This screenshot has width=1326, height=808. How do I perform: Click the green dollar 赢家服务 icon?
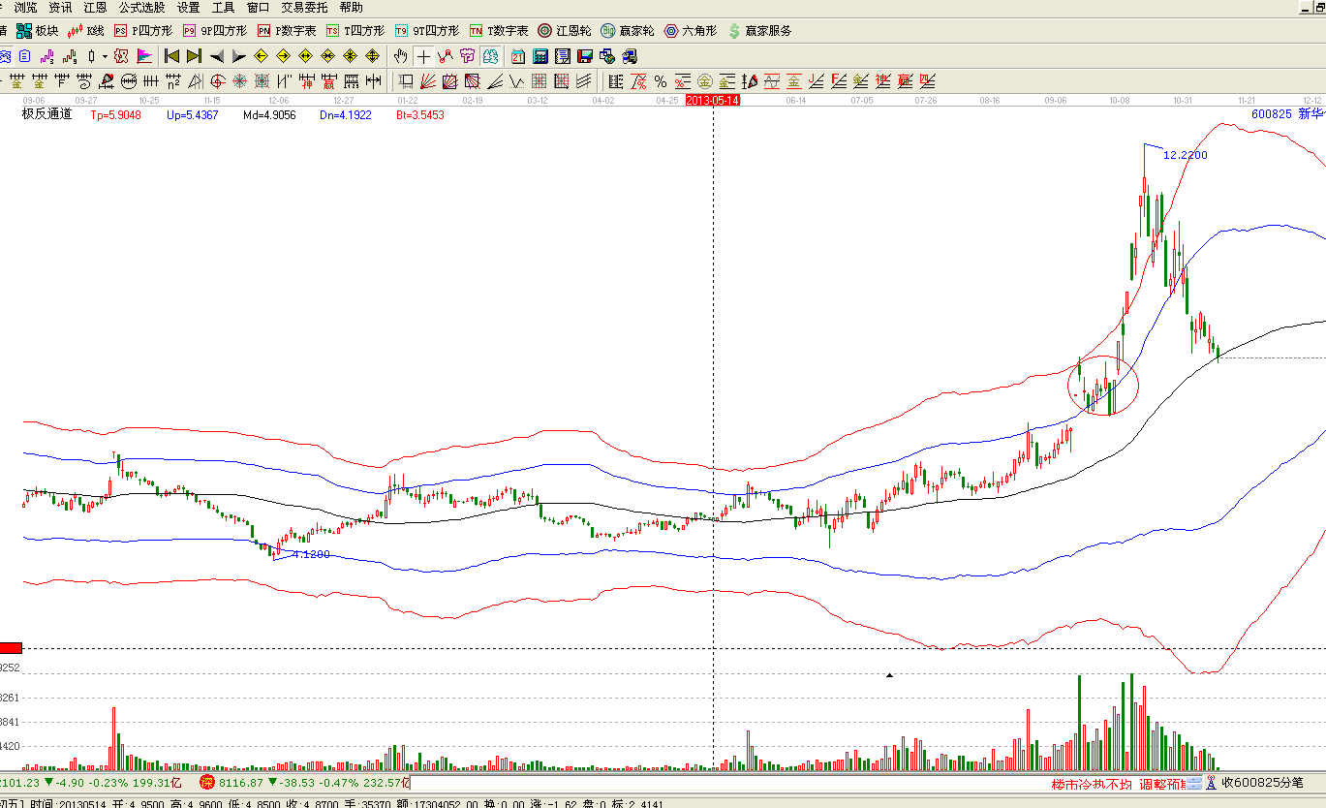(x=759, y=31)
